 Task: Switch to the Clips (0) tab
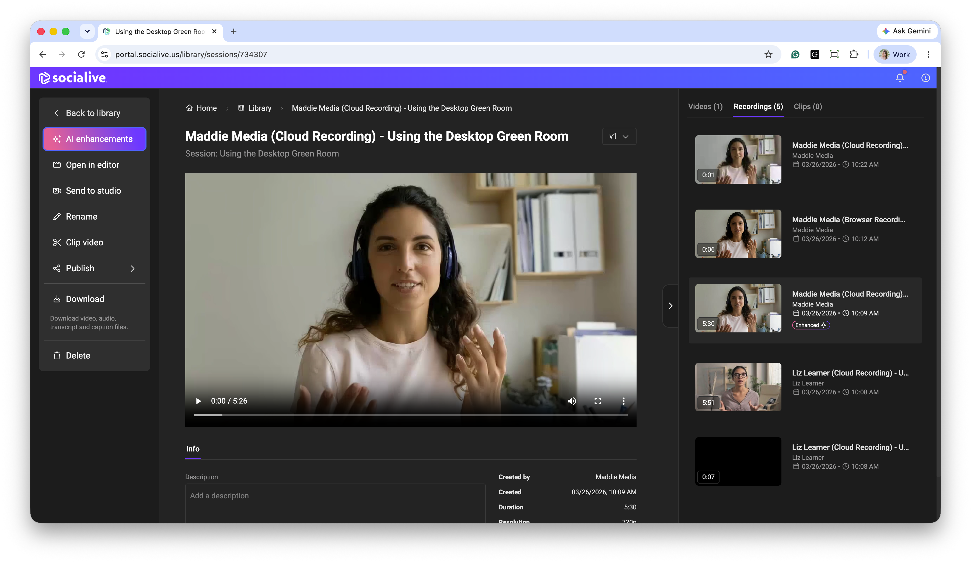click(x=808, y=106)
